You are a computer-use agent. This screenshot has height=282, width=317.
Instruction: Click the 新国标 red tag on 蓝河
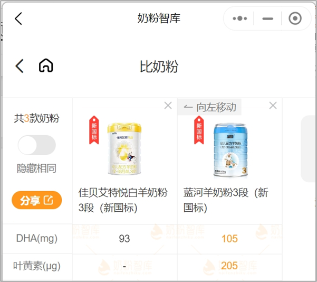[x=199, y=130]
